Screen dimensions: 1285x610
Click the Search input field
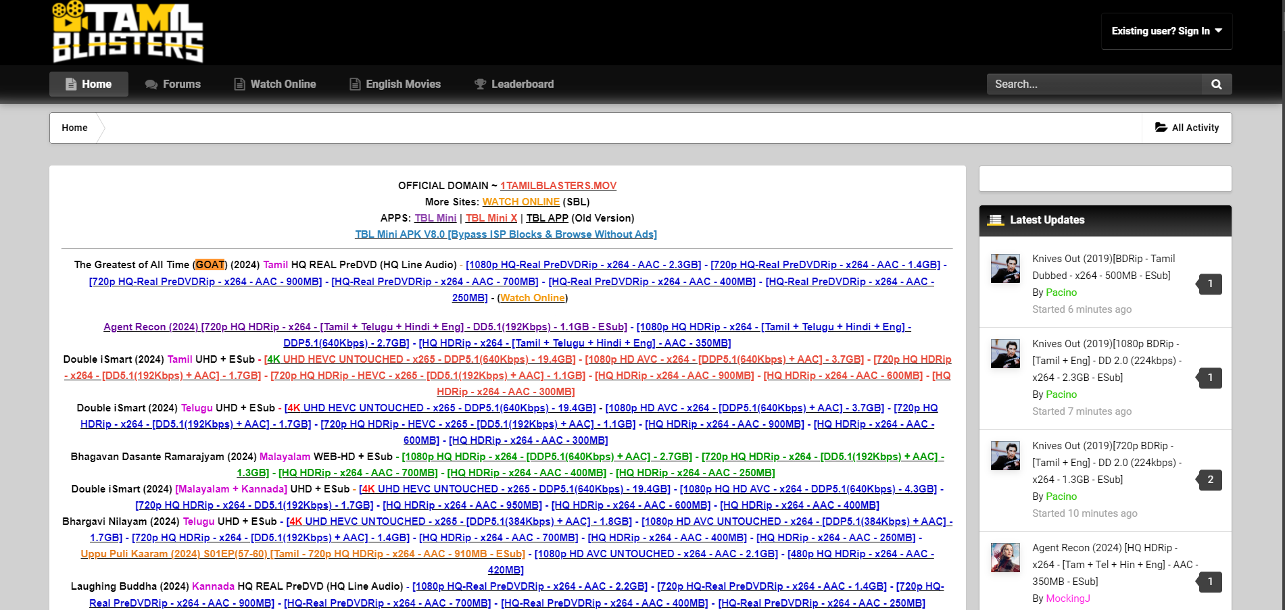1094,84
